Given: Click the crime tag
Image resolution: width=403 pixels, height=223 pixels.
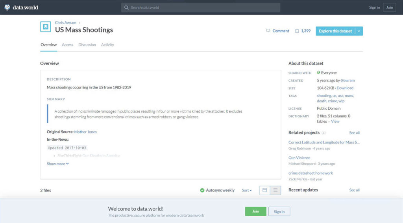Looking at the screenshot, I should tap(332, 101).
